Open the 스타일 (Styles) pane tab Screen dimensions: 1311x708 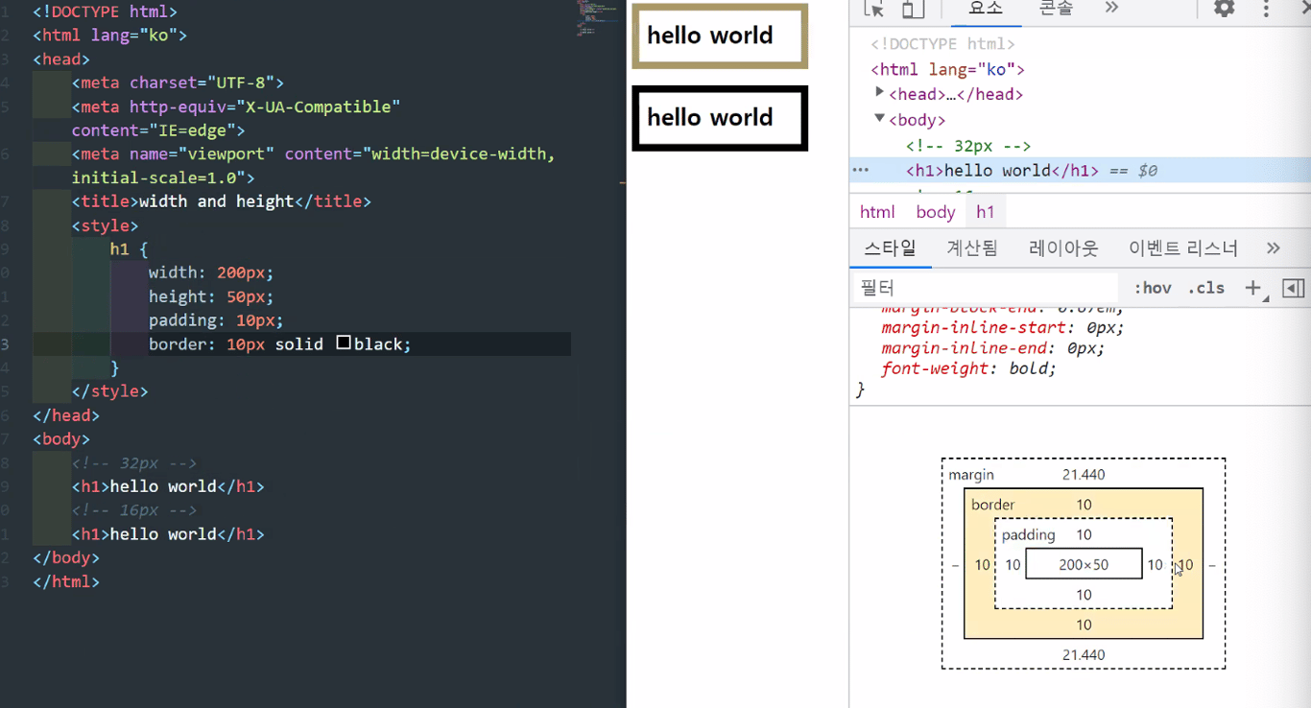click(891, 248)
